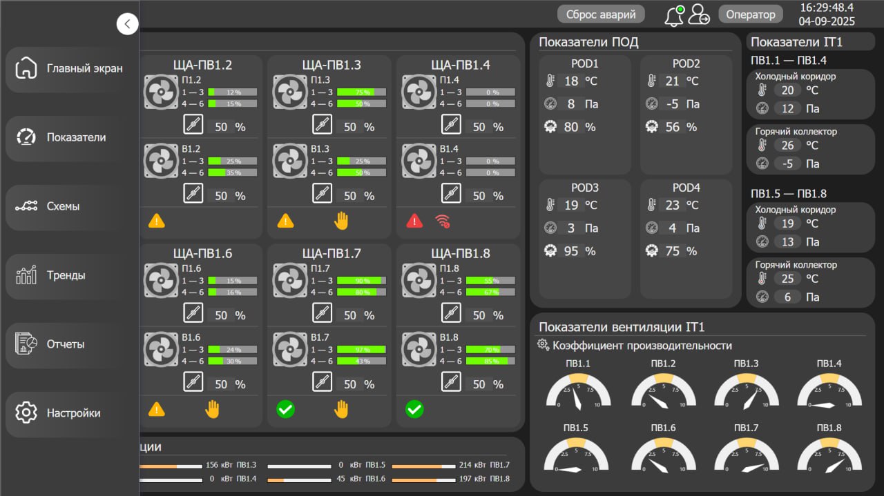Image resolution: width=884 pixels, height=496 pixels.
Task: Click the manual mode hand icon under ЩА-ПВ1.3
Action: pos(341,221)
